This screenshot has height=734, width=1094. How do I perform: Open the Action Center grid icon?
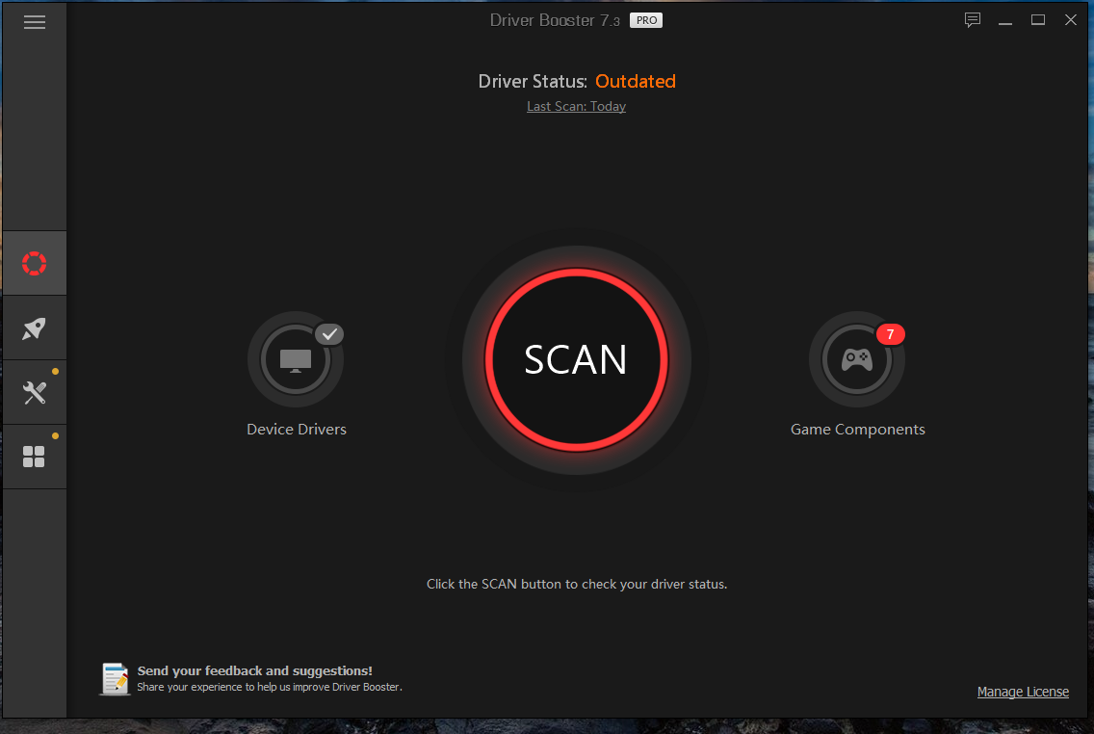[x=34, y=457]
